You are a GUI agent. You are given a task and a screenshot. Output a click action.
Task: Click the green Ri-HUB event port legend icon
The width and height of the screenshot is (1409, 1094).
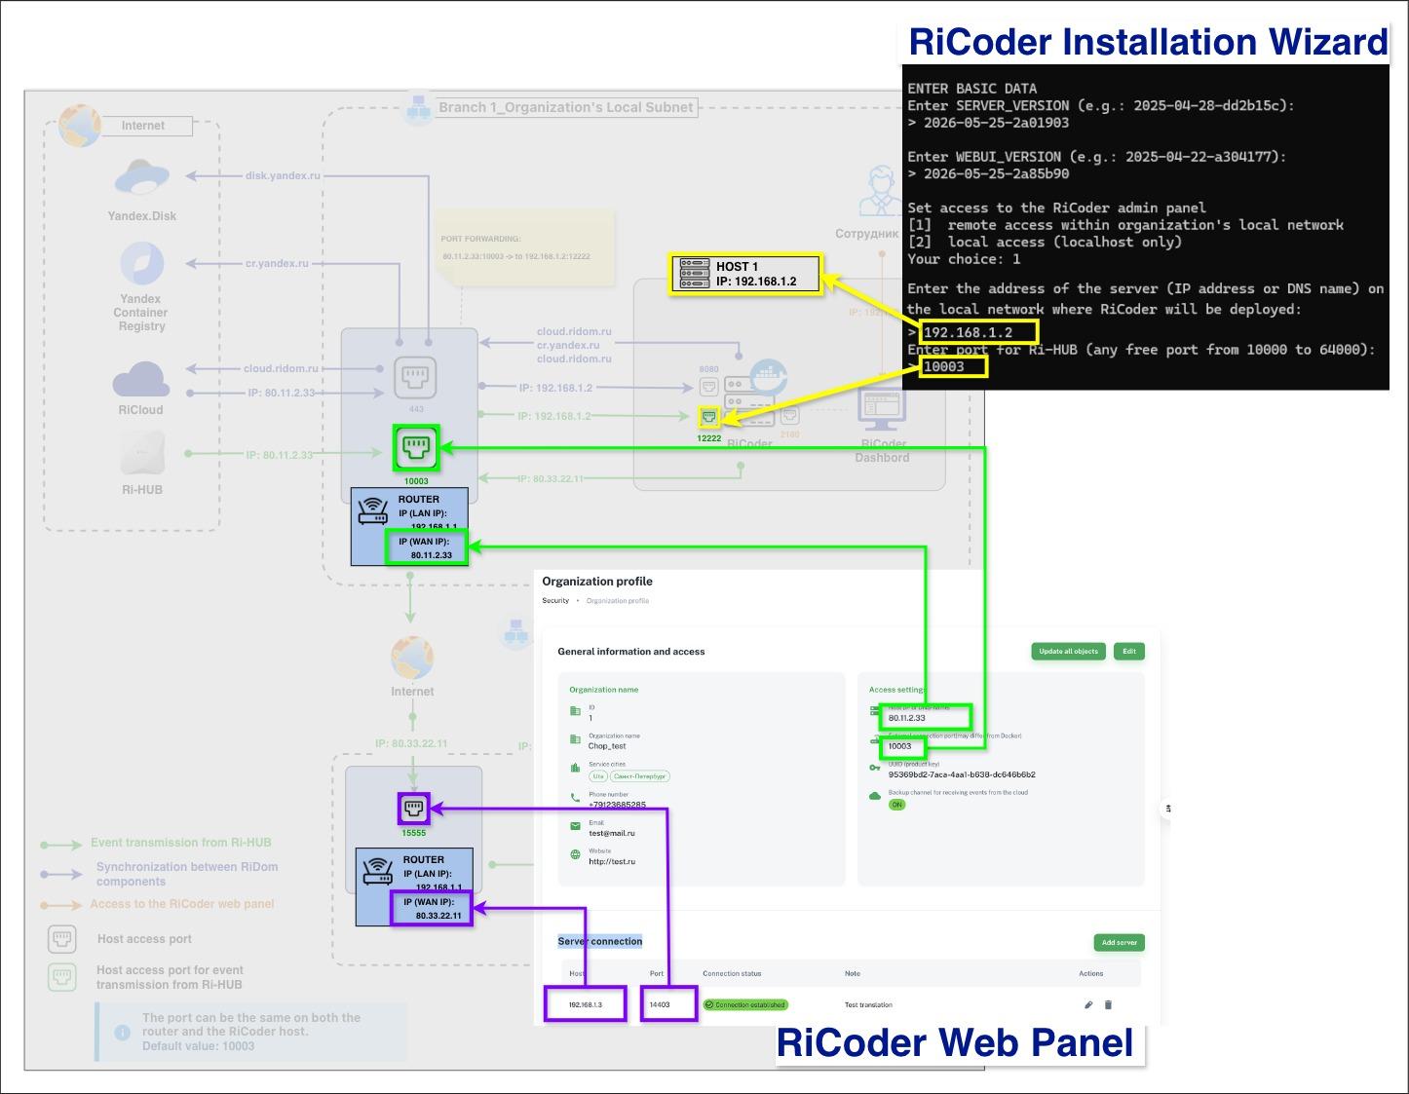click(x=62, y=977)
